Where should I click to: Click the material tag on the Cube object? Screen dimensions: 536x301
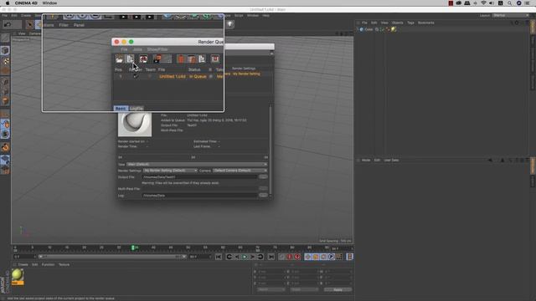click(x=394, y=29)
